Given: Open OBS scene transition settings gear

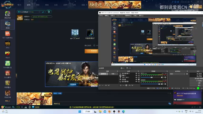Looking at the screenshot, I should coord(187,74).
